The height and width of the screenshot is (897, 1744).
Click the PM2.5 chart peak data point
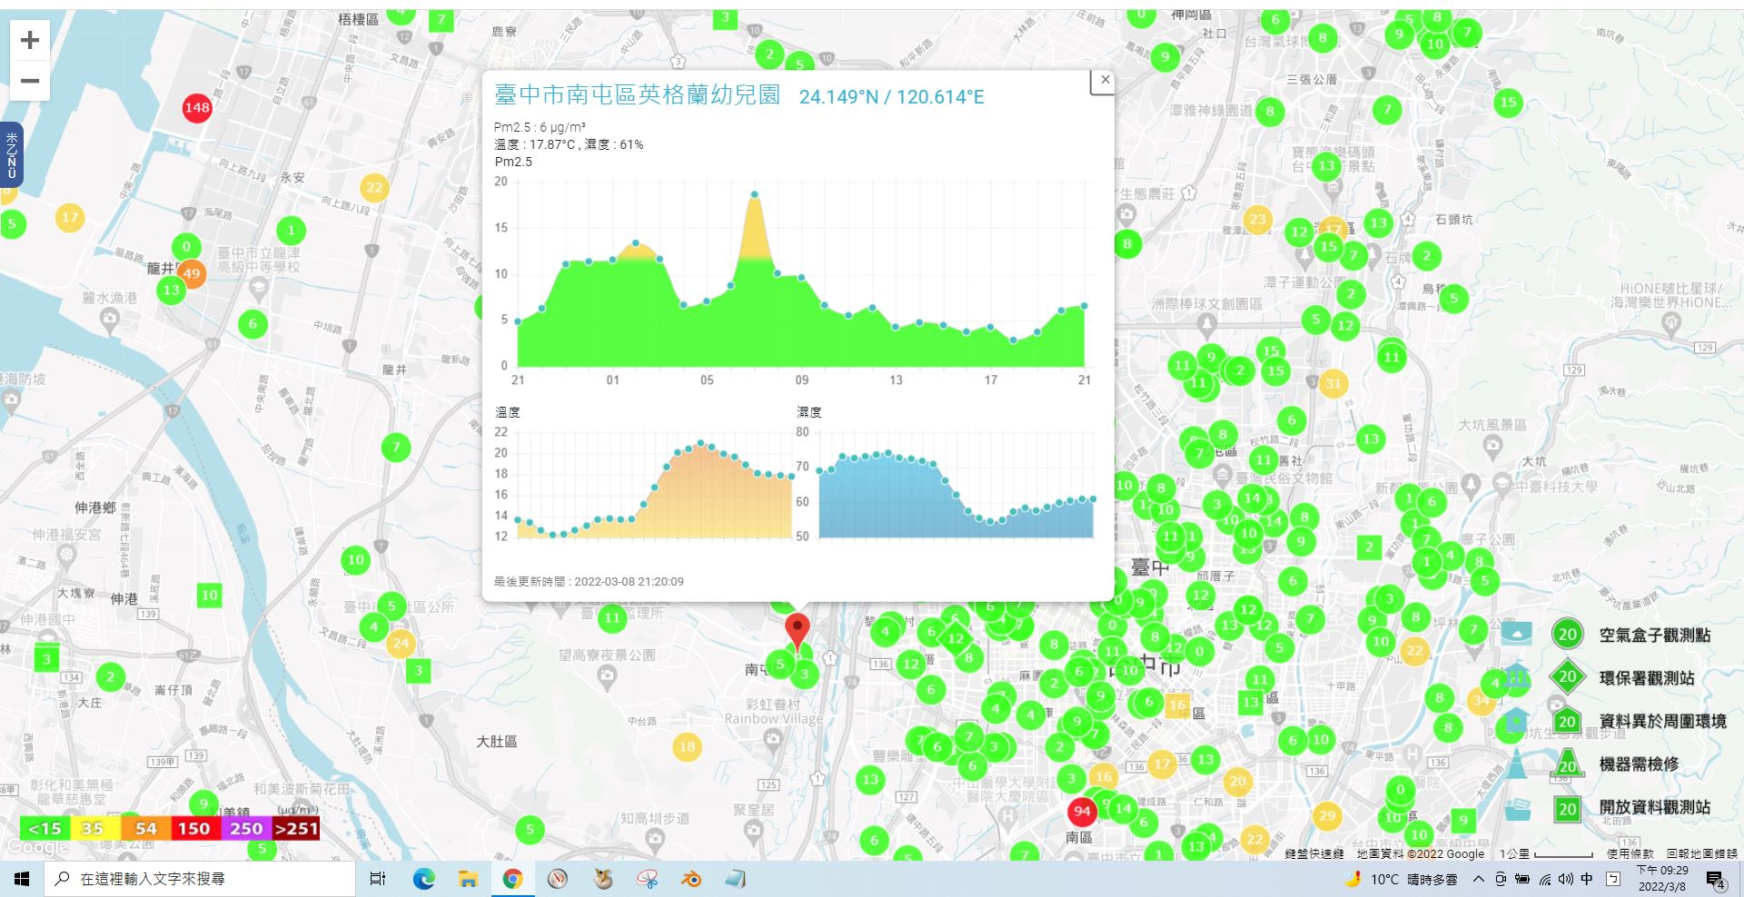(754, 194)
